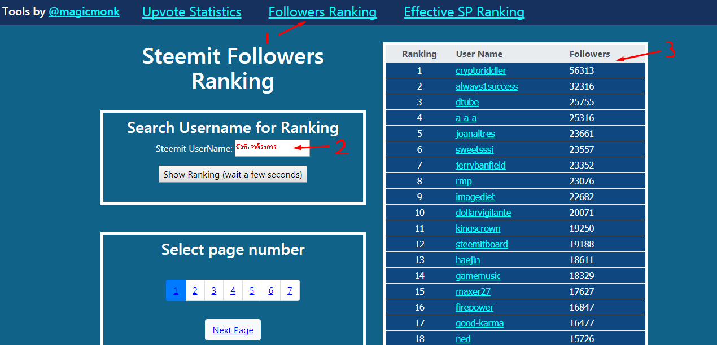Click follower count 23076
The width and height of the screenshot is (717, 345).
pyautogui.click(x=582, y=181)
